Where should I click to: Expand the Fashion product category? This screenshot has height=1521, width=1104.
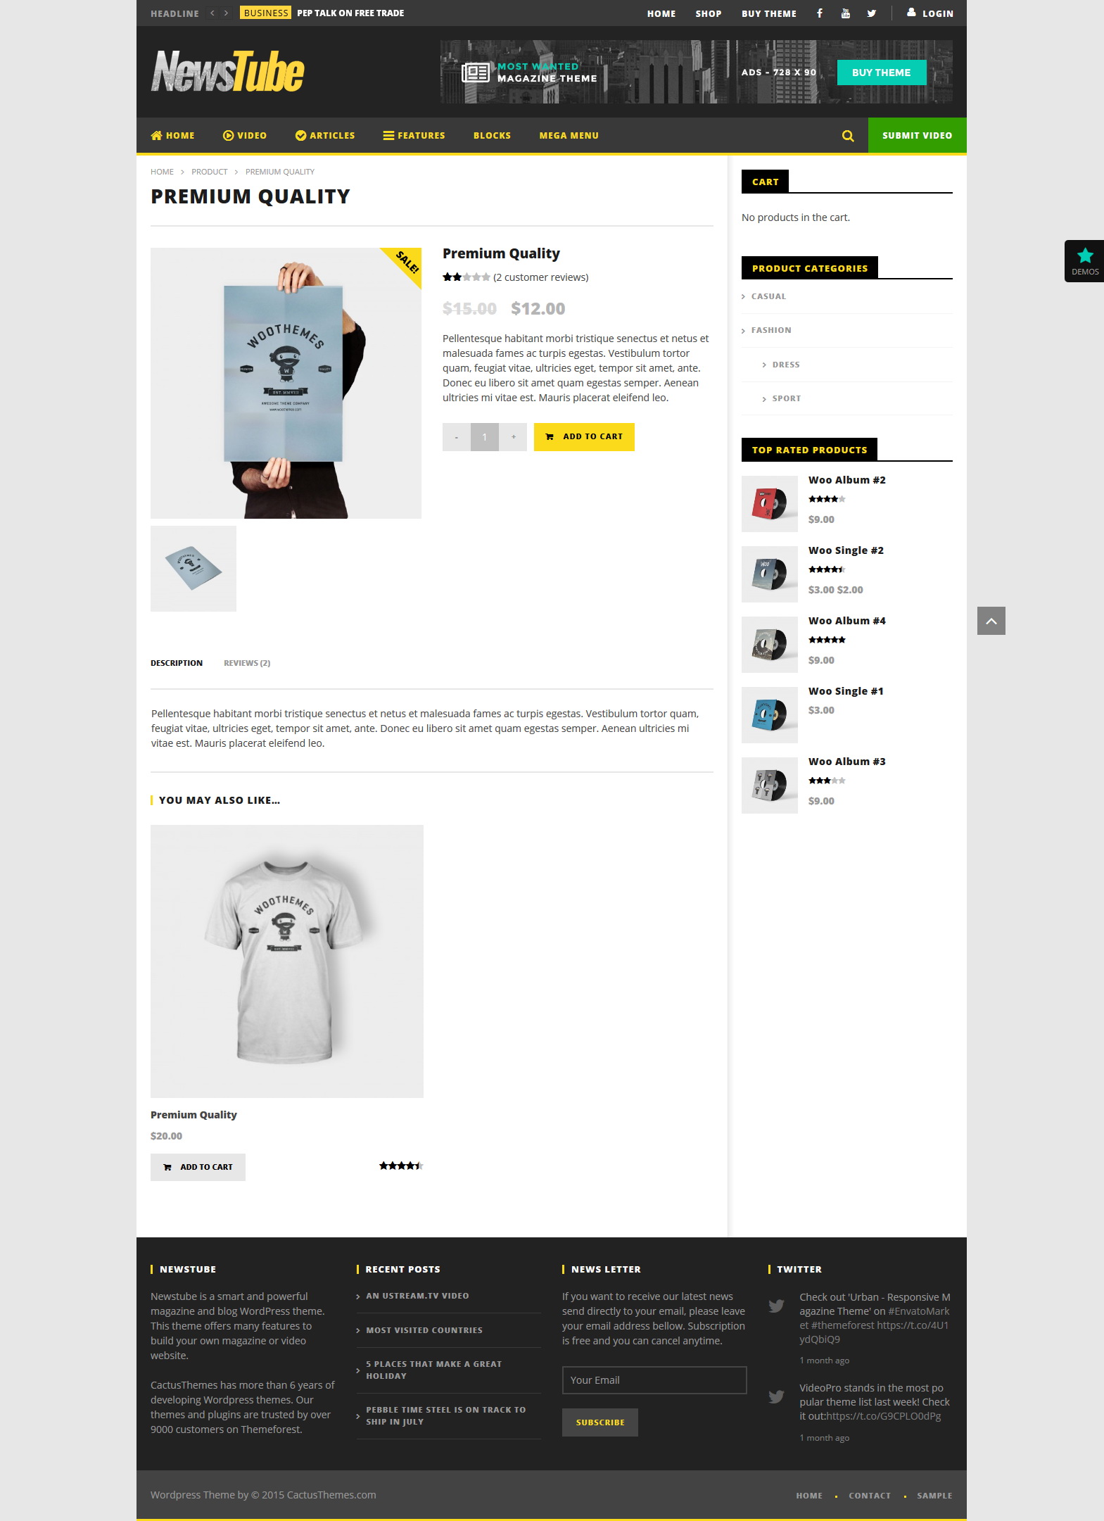coord(771,330)
